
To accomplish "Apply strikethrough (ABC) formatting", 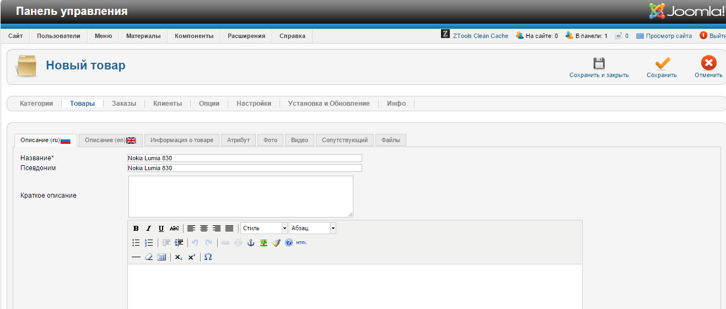I will pos(174,228).
